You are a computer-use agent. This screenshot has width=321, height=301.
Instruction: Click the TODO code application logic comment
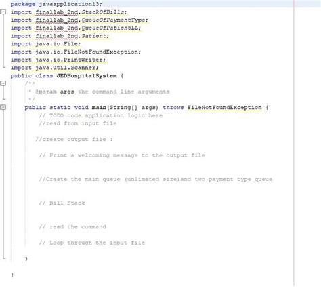pyautogui.click(x=101, y=115)
